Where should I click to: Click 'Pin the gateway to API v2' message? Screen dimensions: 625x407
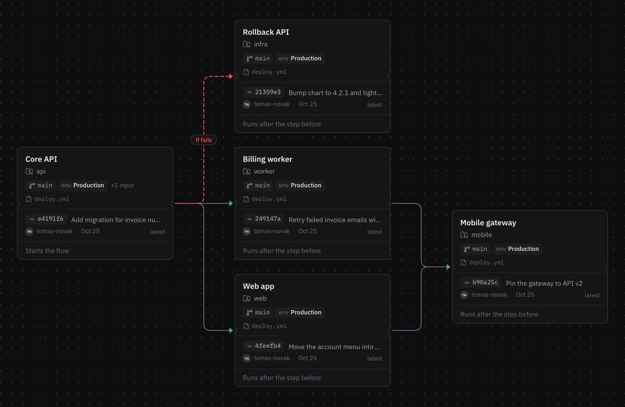tap(544, 283)
